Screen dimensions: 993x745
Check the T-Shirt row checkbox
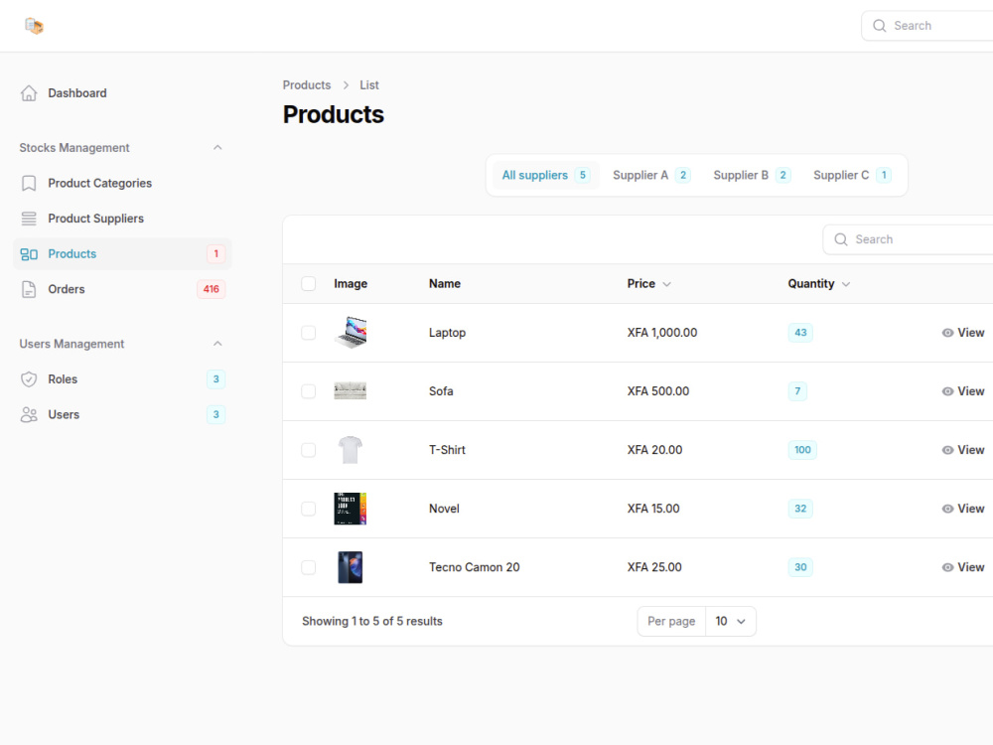tap(309, 450)
